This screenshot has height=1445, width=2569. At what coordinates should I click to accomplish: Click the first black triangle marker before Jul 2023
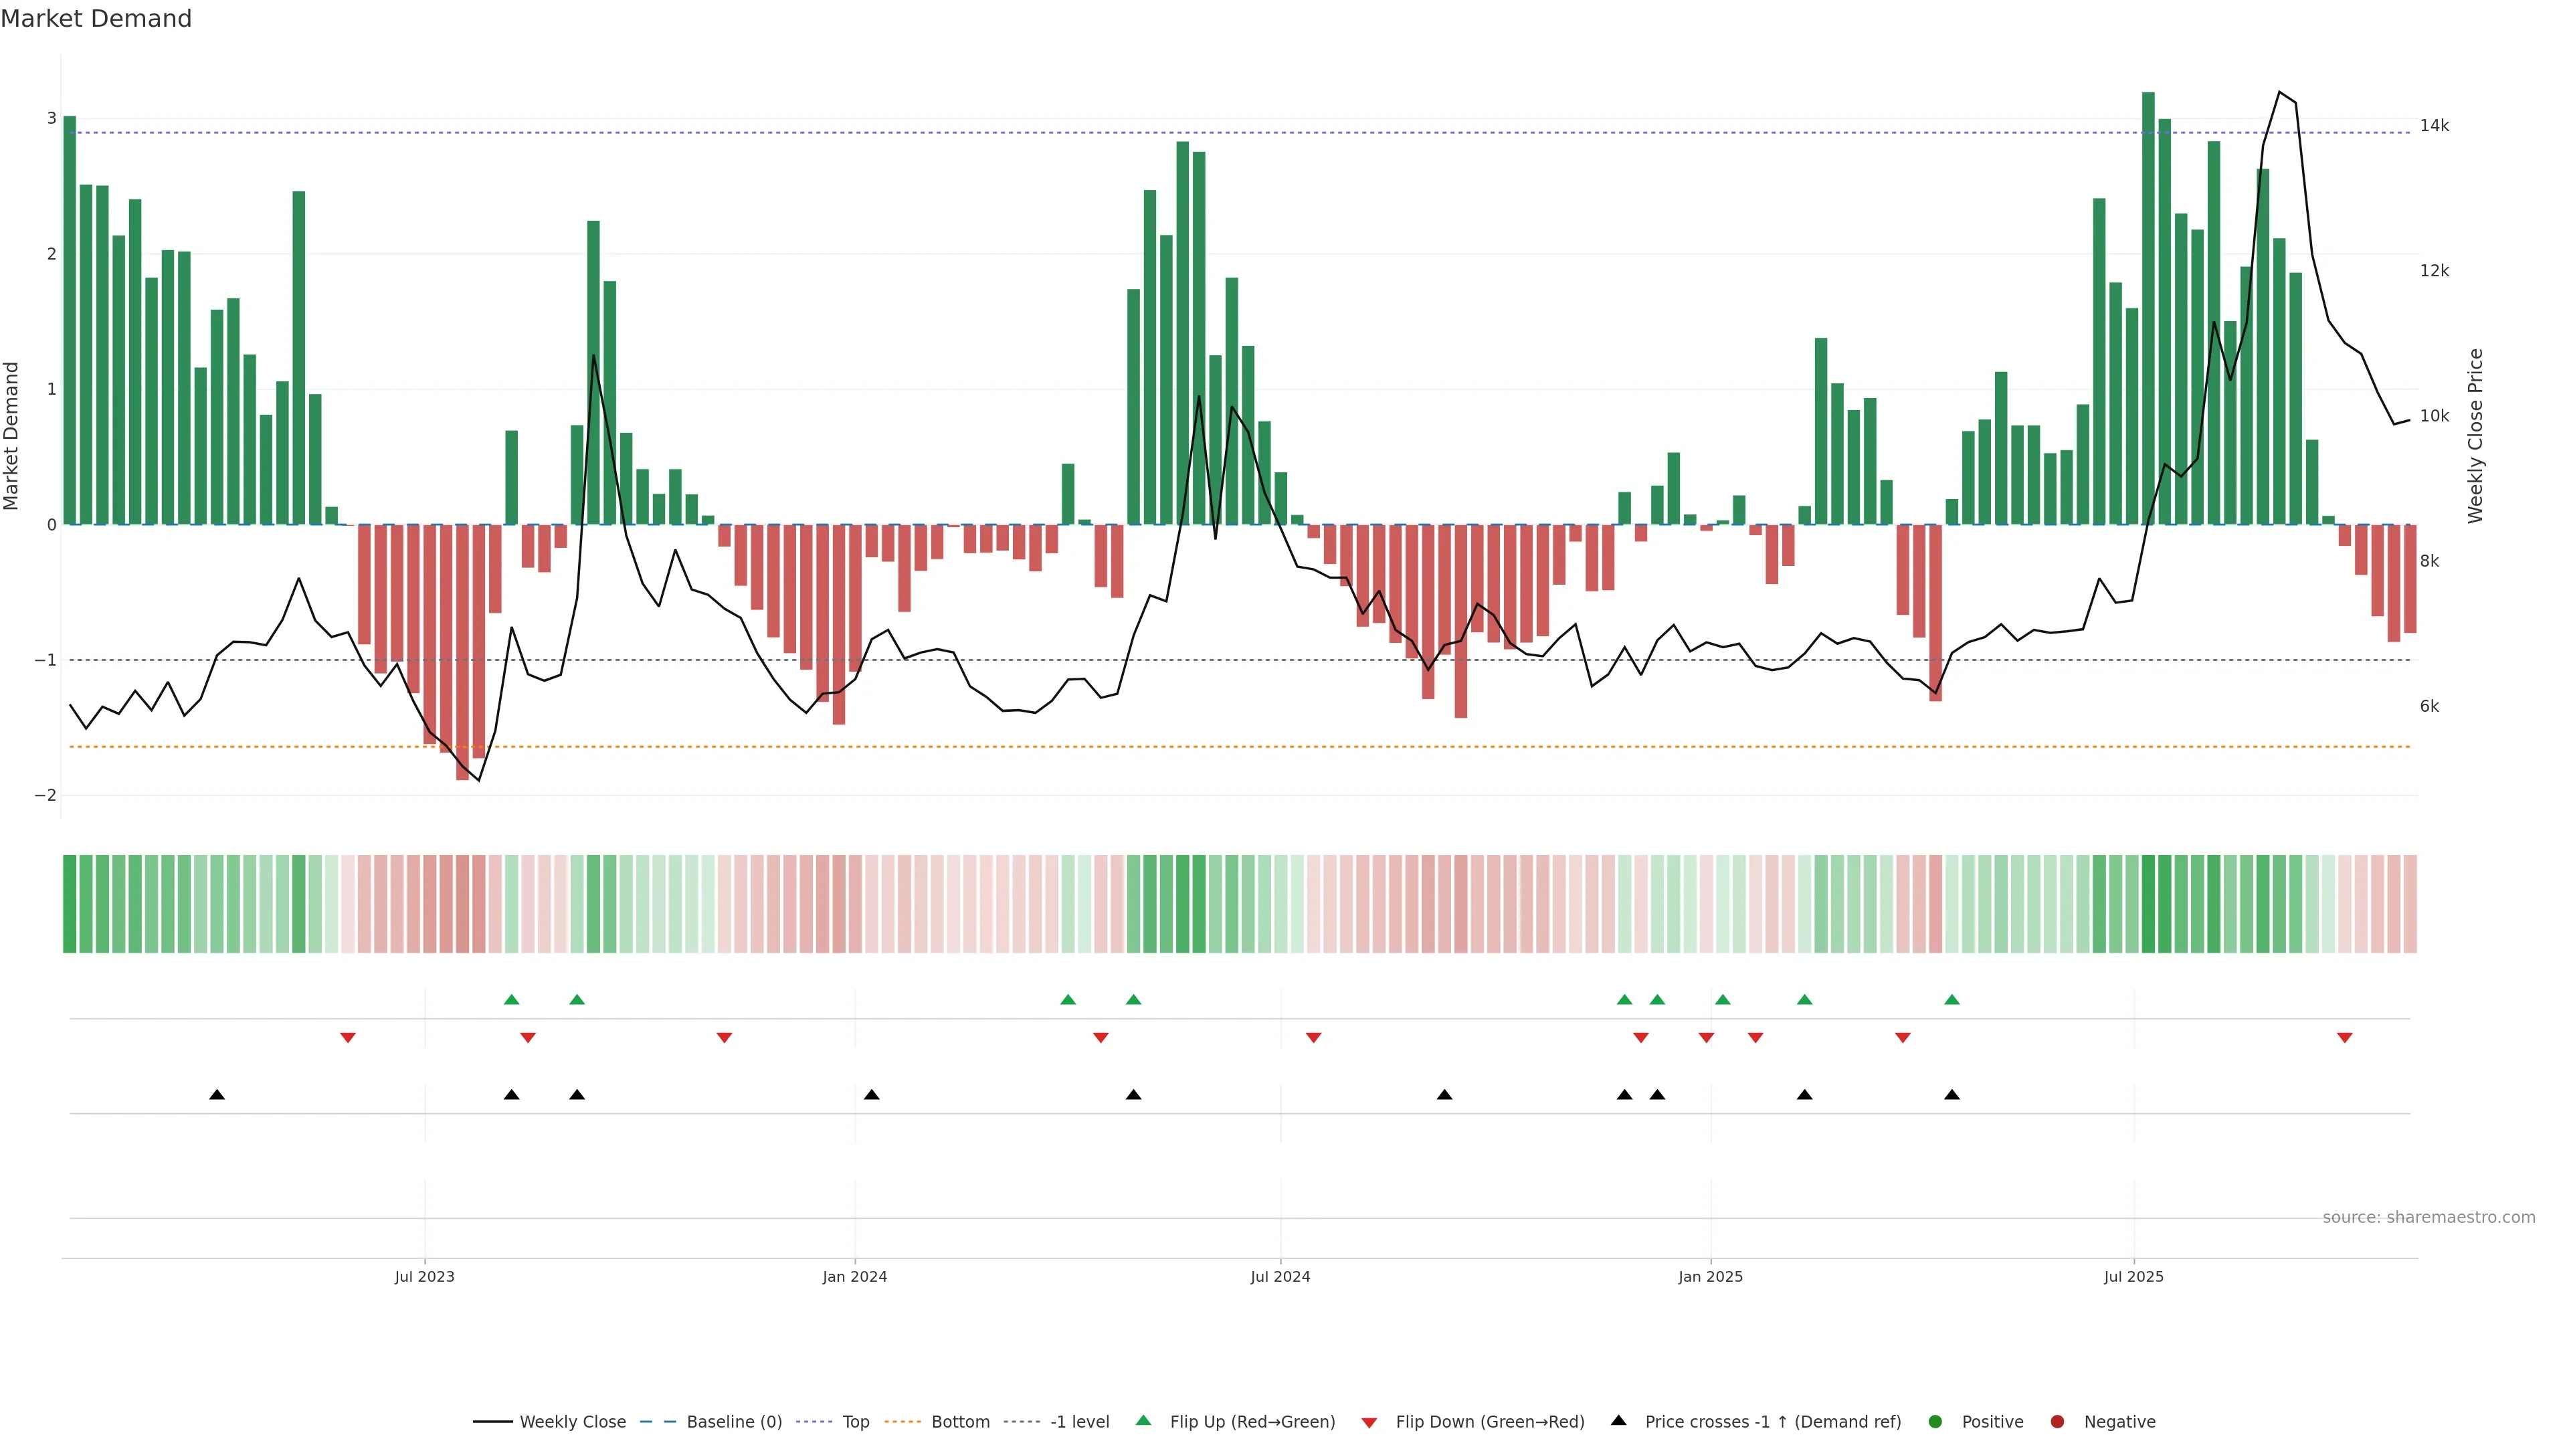coord(216,1095)
